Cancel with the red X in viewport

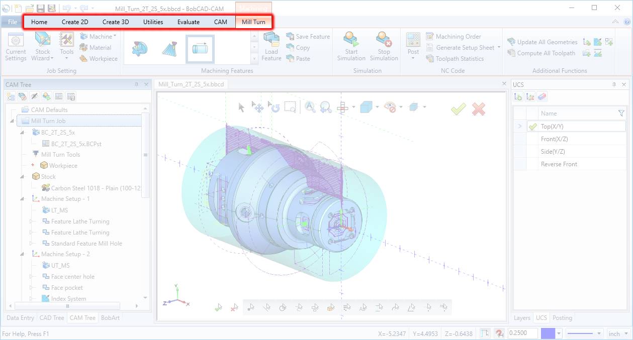[x=479, y=109]
